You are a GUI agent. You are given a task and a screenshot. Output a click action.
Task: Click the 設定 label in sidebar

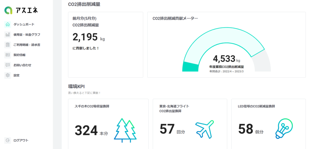(16, 75)
